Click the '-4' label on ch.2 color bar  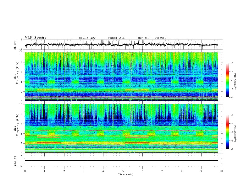point(232,124)
